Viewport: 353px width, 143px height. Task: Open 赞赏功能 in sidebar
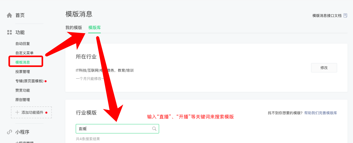[23, 90]
